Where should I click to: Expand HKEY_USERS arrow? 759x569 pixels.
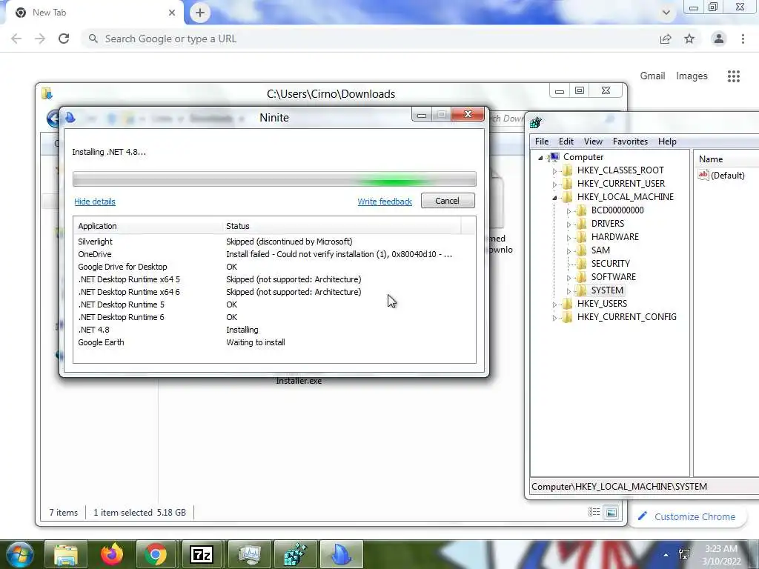[554, 305]
